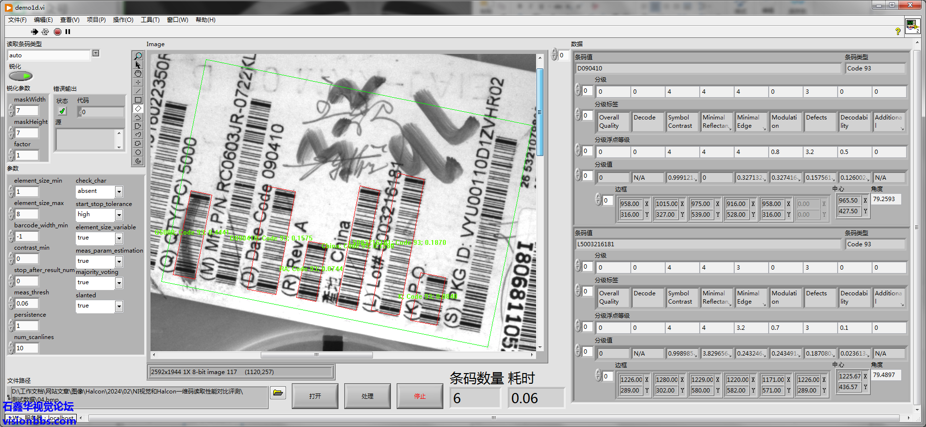The width and height of the screenshot is (926, 427).
Task: Select the Freehand Region ROI tool
Action: click(138, 143)
